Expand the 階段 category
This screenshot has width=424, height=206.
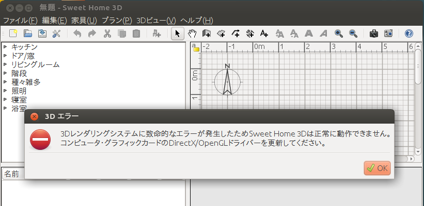pos(5,73)
